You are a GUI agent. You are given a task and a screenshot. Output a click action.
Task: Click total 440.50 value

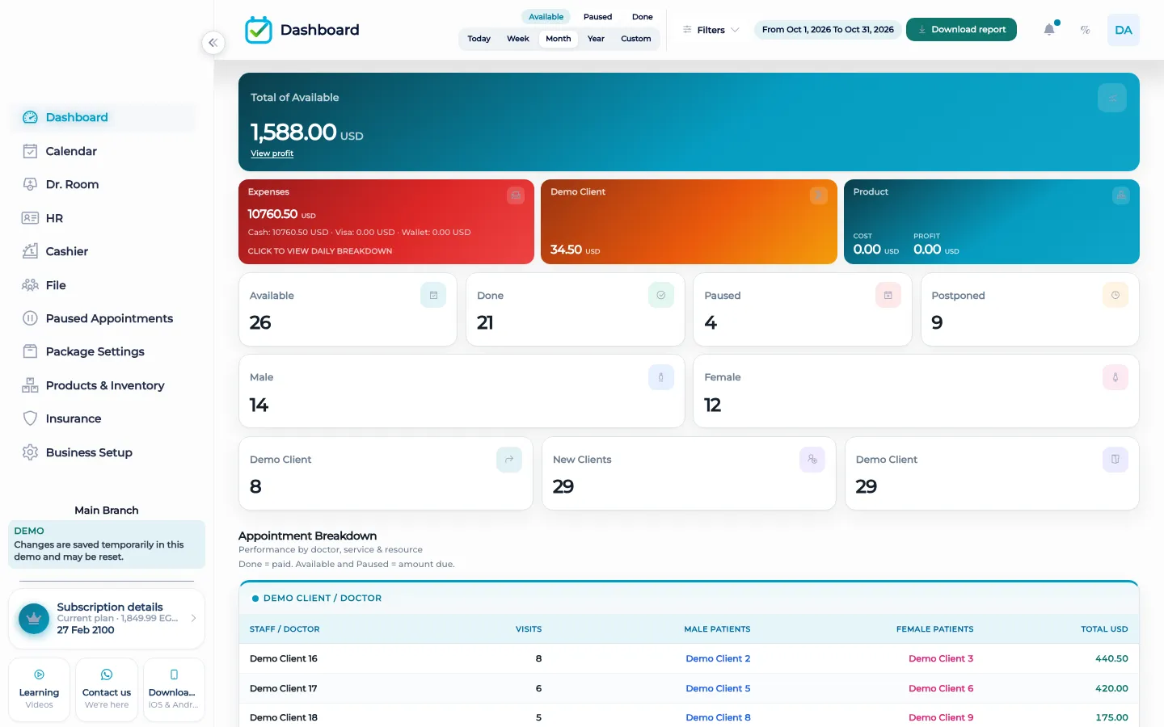1111,659
